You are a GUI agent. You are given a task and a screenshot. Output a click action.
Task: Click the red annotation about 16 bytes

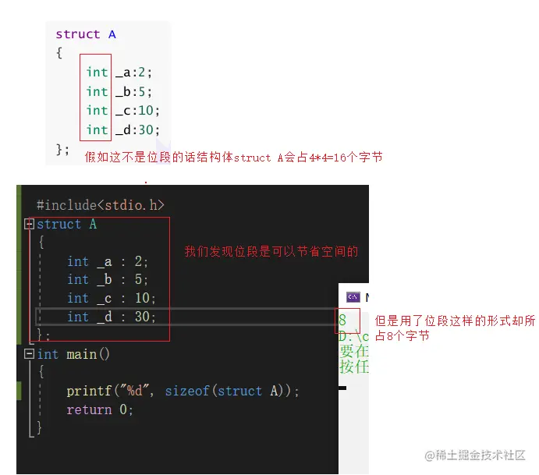click(233, 157)
